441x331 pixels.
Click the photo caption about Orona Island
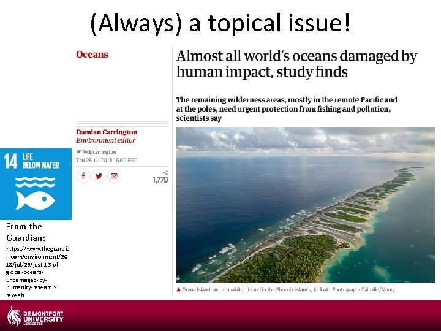[288, 289]
